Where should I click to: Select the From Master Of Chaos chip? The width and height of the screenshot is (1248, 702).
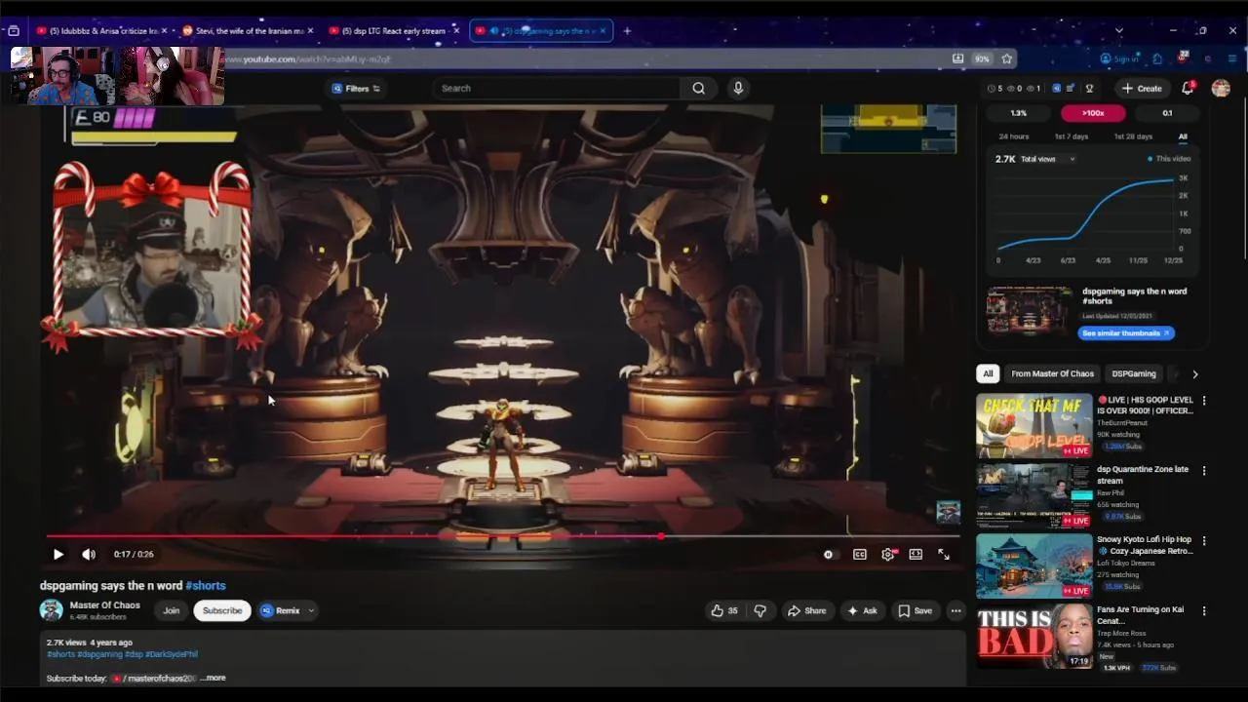(x=1052, y=373)
